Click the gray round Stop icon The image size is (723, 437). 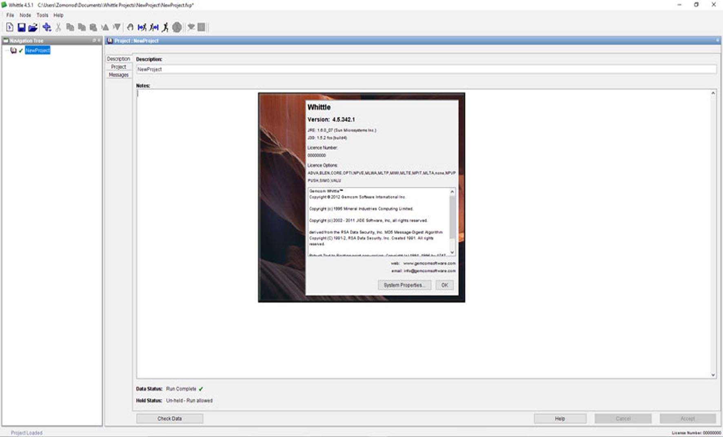177,27
